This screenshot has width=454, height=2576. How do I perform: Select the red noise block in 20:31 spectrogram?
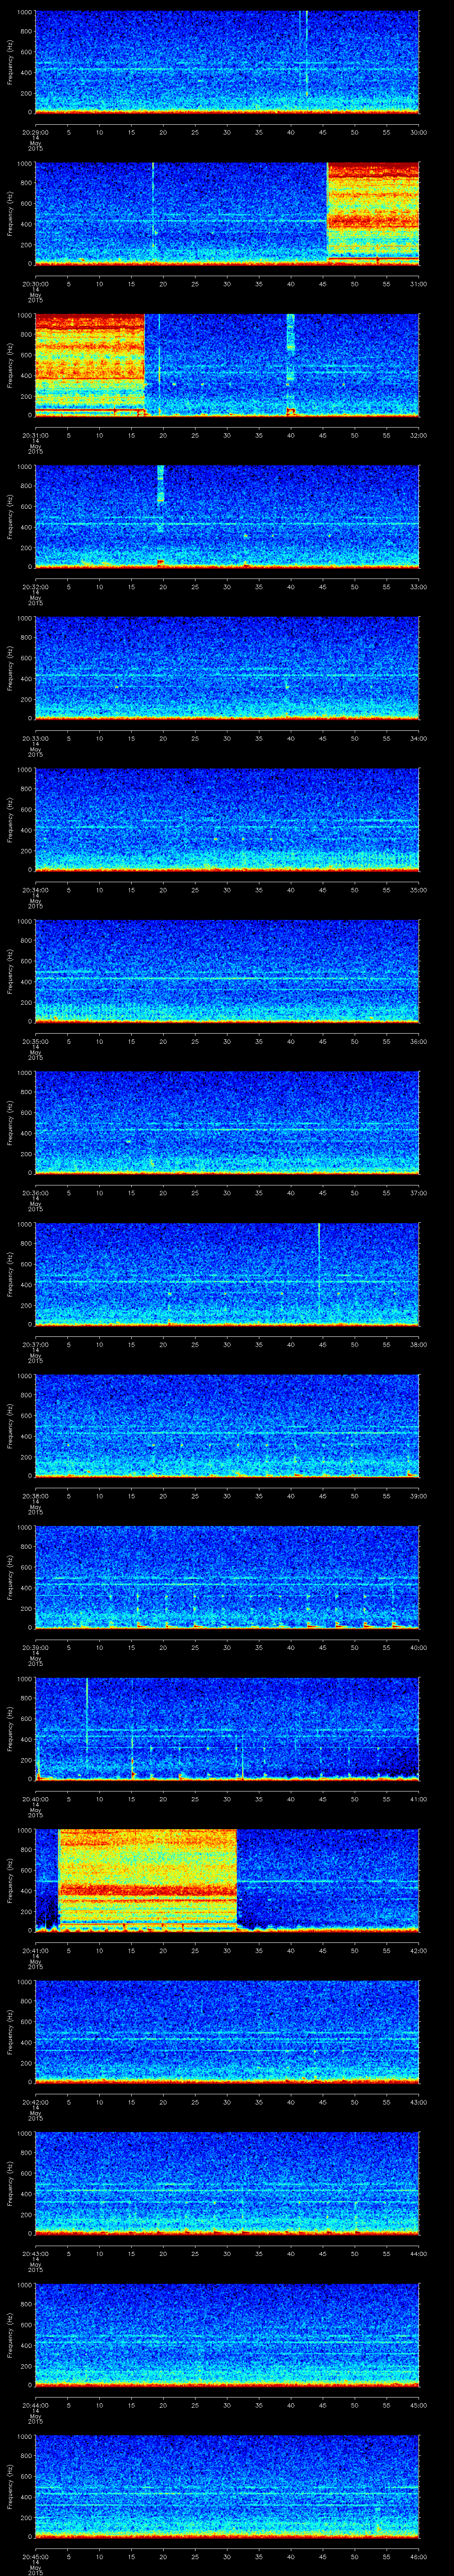pyautogui.click(x=90, y=364)
